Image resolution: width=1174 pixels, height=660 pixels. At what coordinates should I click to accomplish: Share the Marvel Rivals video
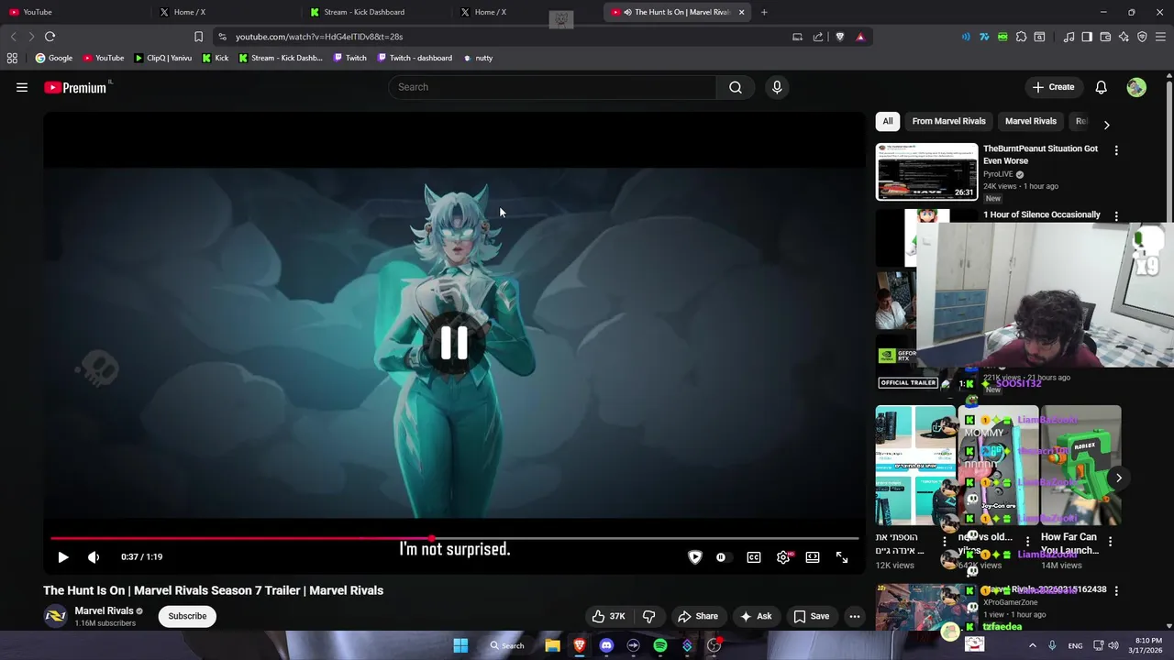pyautogui.click(x=698, y=616)
